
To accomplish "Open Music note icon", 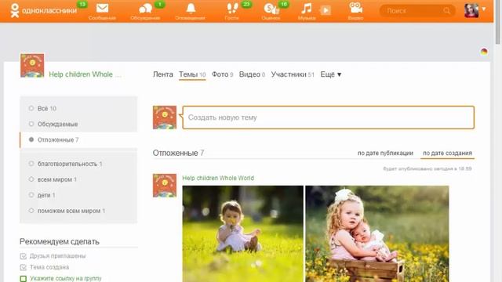I will (x=307, y=9).
